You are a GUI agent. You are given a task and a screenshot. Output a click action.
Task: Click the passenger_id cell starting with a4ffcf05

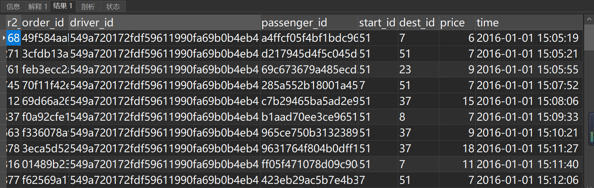pos(309,38)
